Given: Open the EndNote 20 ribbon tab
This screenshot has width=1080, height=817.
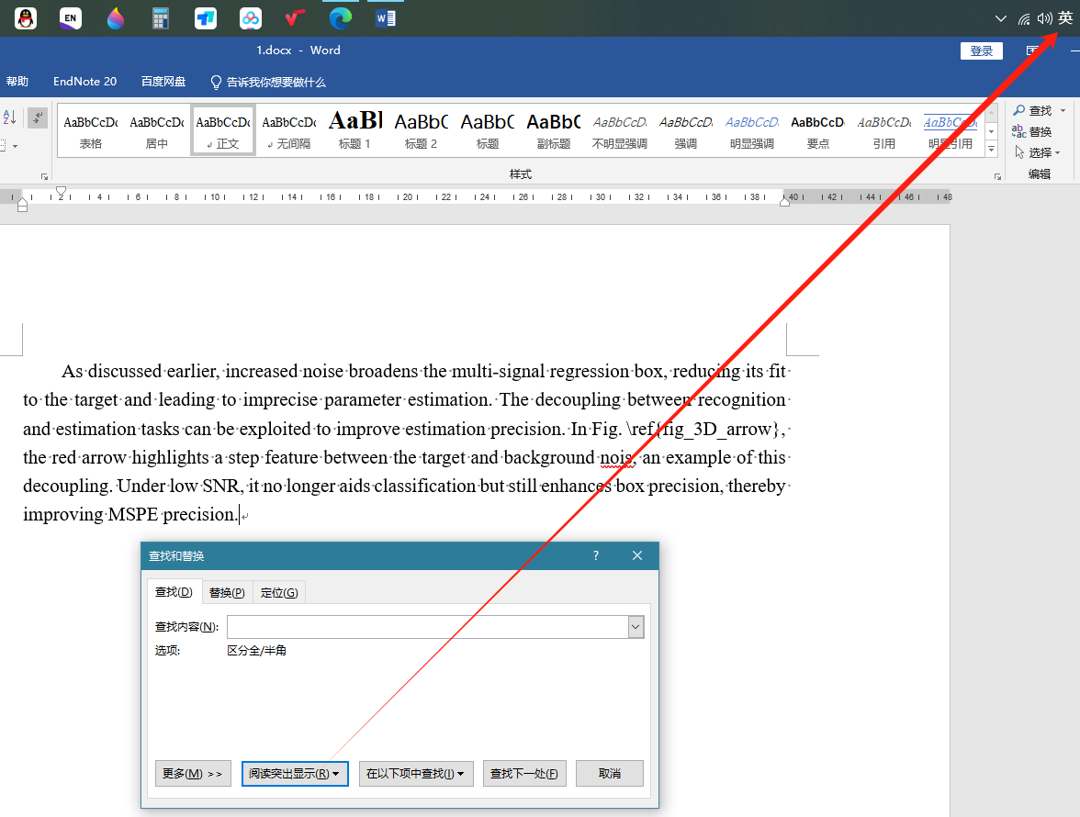Looking at the screenshot, I should pos(84,81).
